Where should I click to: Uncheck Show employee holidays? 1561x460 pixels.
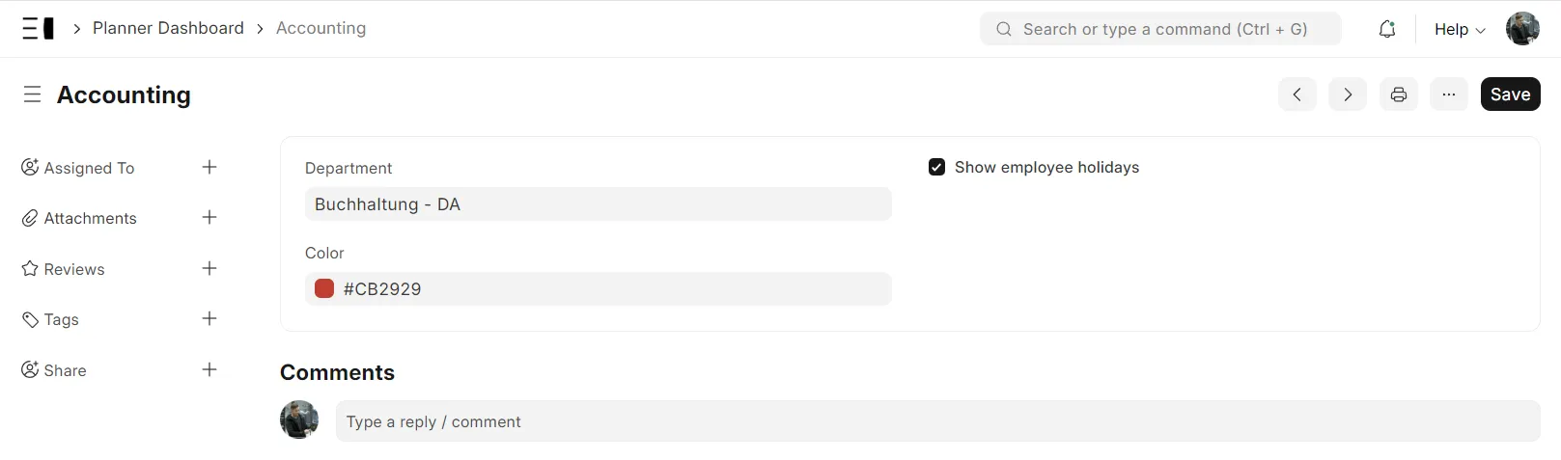pos(936,167)
